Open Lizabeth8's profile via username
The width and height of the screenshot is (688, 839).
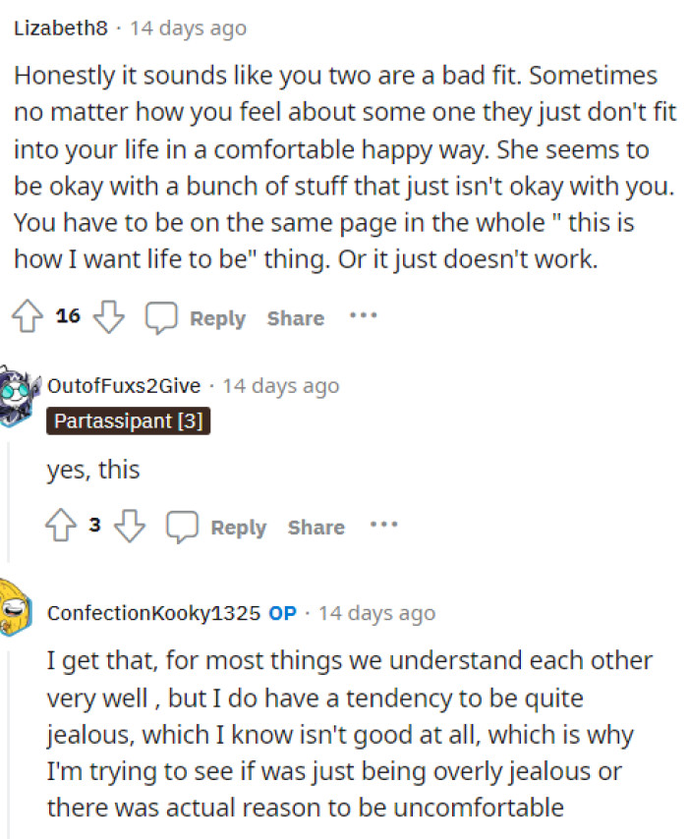59,28
